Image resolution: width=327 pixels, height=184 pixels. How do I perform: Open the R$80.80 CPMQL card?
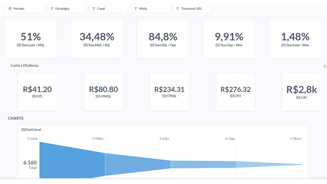103,92
